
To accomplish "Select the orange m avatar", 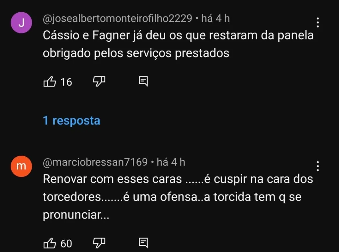I will 21,166.
